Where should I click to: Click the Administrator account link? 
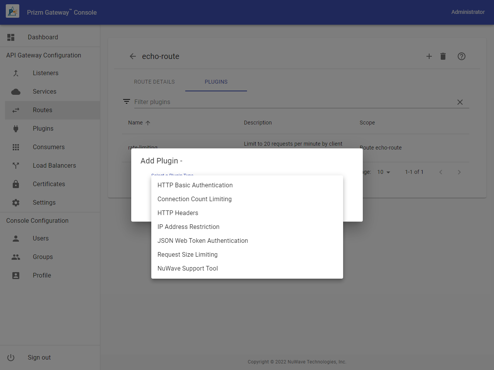(468, 12)
